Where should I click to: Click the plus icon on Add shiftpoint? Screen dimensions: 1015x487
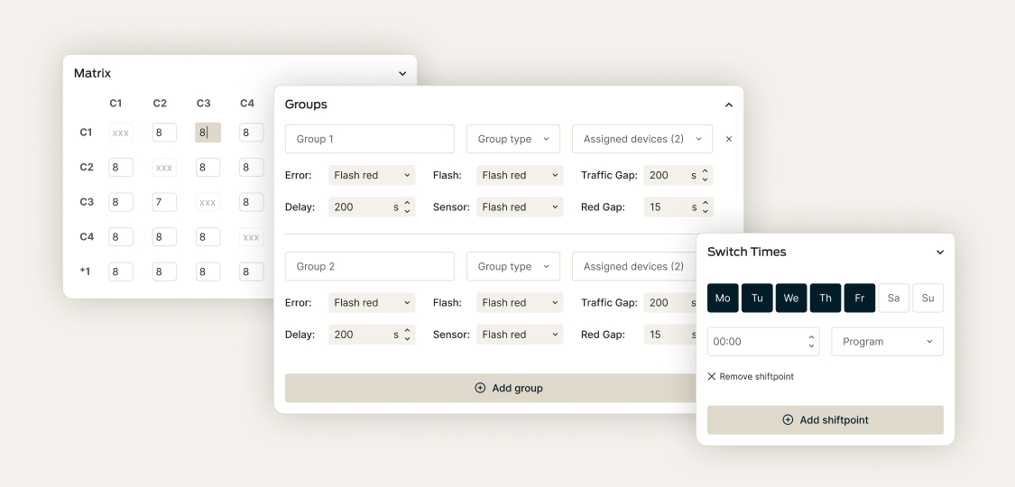pyautogui.click(x=788, y=420)
